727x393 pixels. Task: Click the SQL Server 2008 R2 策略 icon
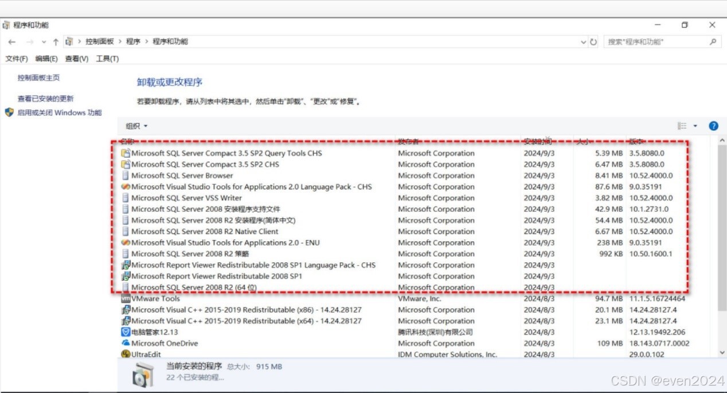pyautogui.click(x=126, y=254)
